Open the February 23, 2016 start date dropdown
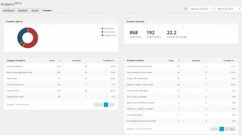This screenshot has width=242, height=135. click(x=201, y=9)
